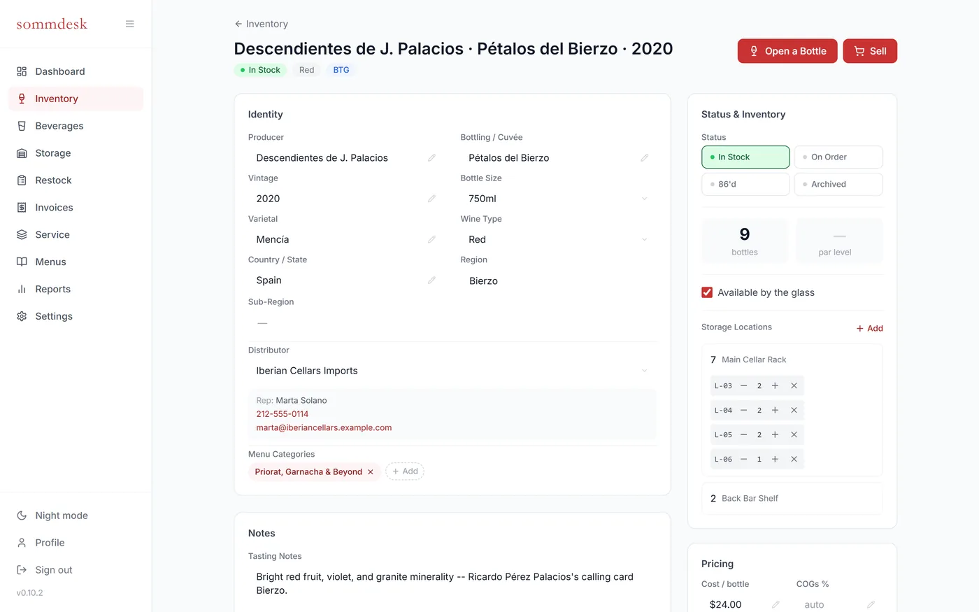Go to Storage page

tap(76, 153)
